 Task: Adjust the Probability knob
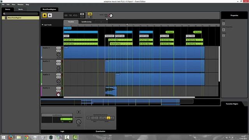tap(79, 122)
